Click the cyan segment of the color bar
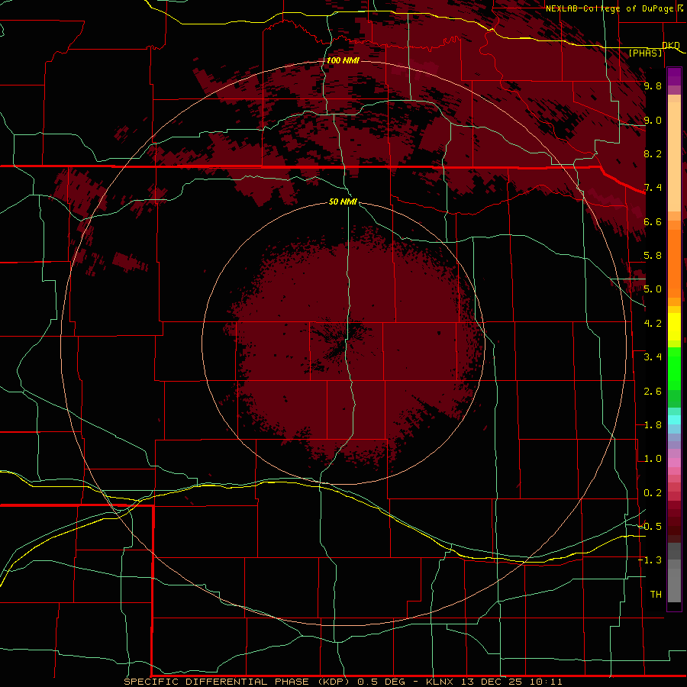687x687 pixels. click(674, 420)
